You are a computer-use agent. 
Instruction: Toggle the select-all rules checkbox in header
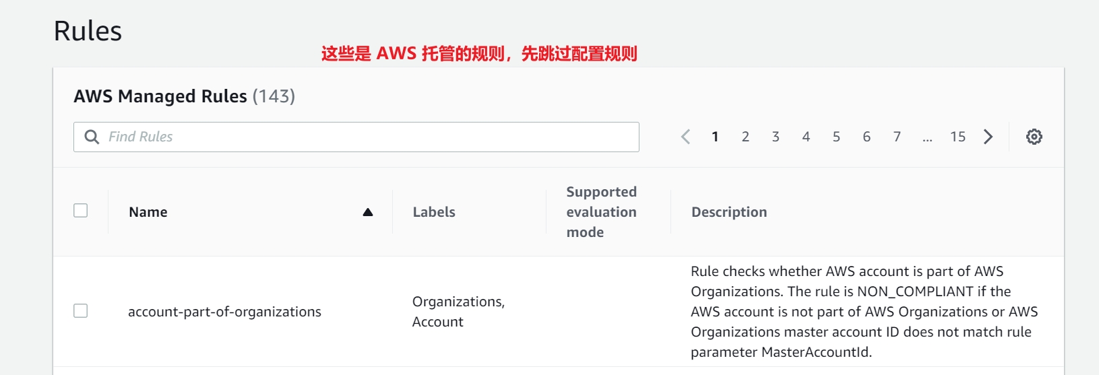[x=81, y=211]
